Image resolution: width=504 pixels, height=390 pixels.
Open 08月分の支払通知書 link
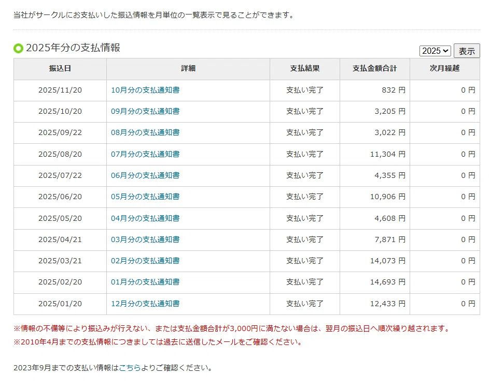145,132
